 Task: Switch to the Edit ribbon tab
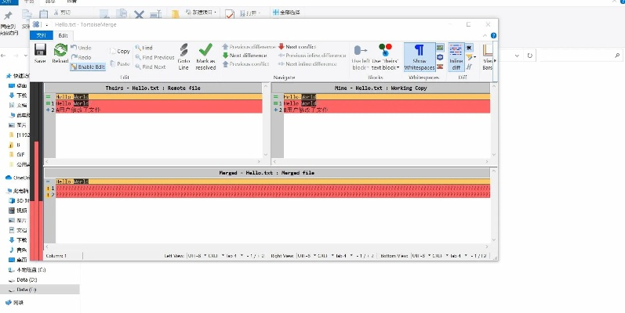coord(63,35)
